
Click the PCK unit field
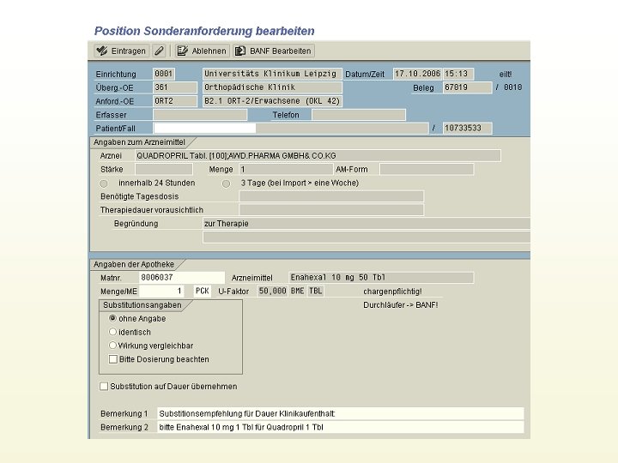203,291
